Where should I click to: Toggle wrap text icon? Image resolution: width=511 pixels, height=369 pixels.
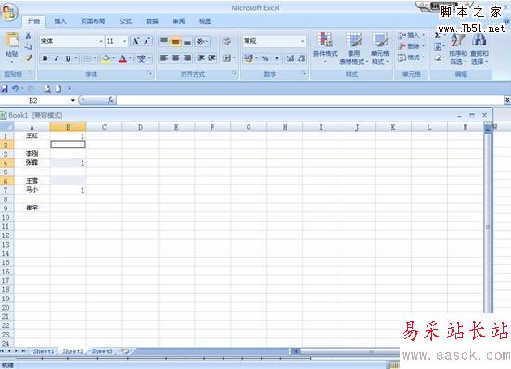pyautogui.click(x=226, y=42)
